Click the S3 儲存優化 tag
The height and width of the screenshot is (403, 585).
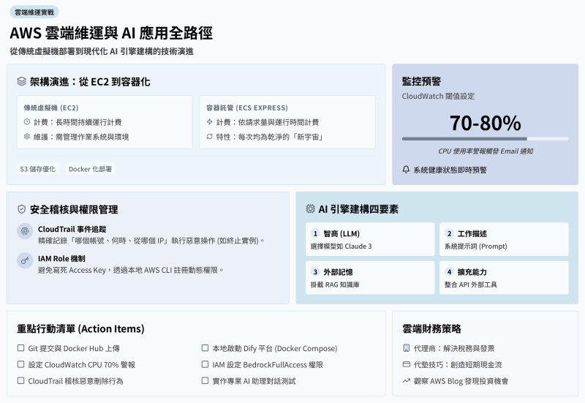(x=38, y=169)
